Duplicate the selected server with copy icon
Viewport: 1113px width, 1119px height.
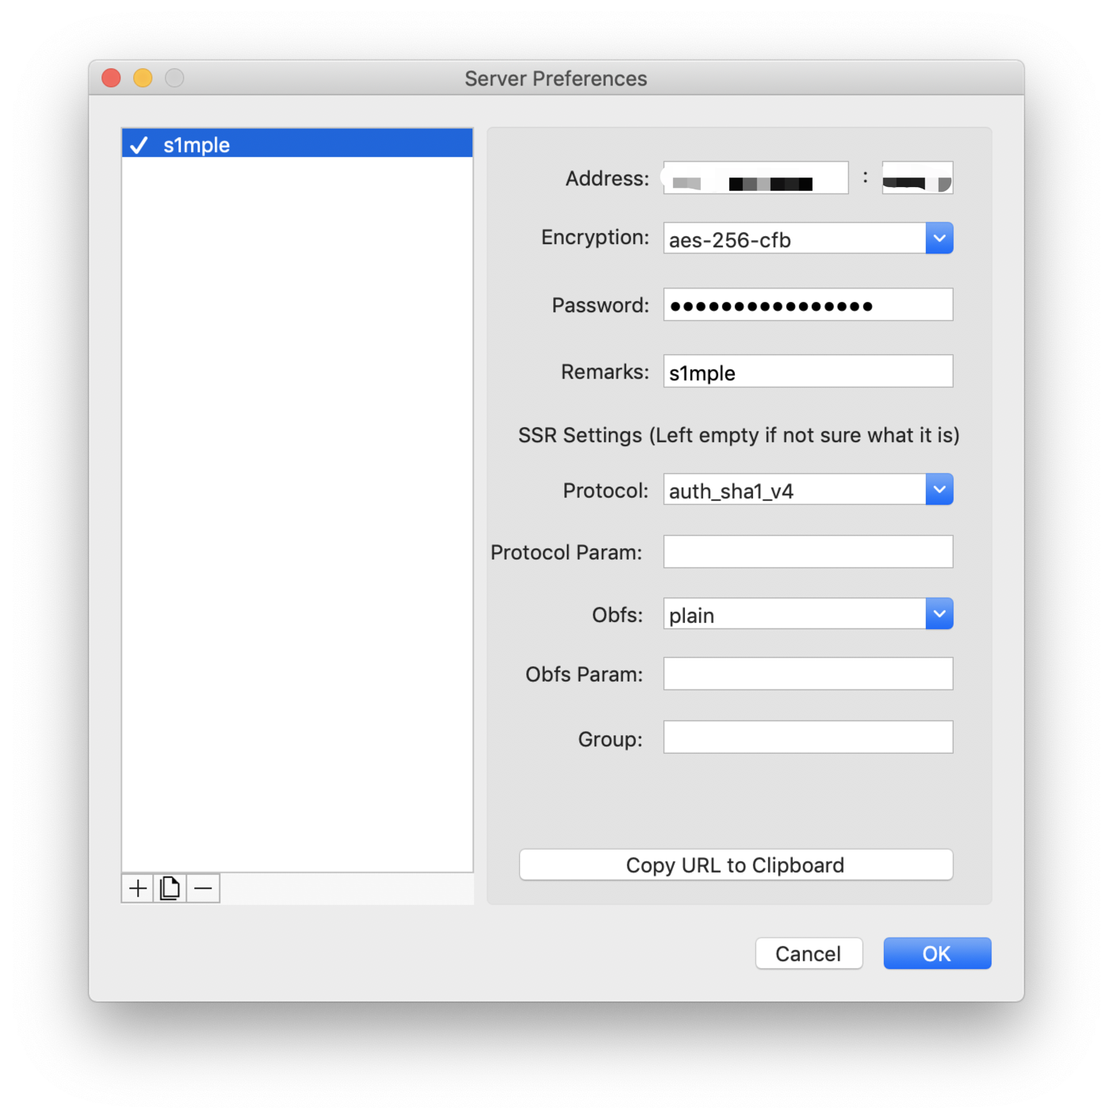coord(170,888)
